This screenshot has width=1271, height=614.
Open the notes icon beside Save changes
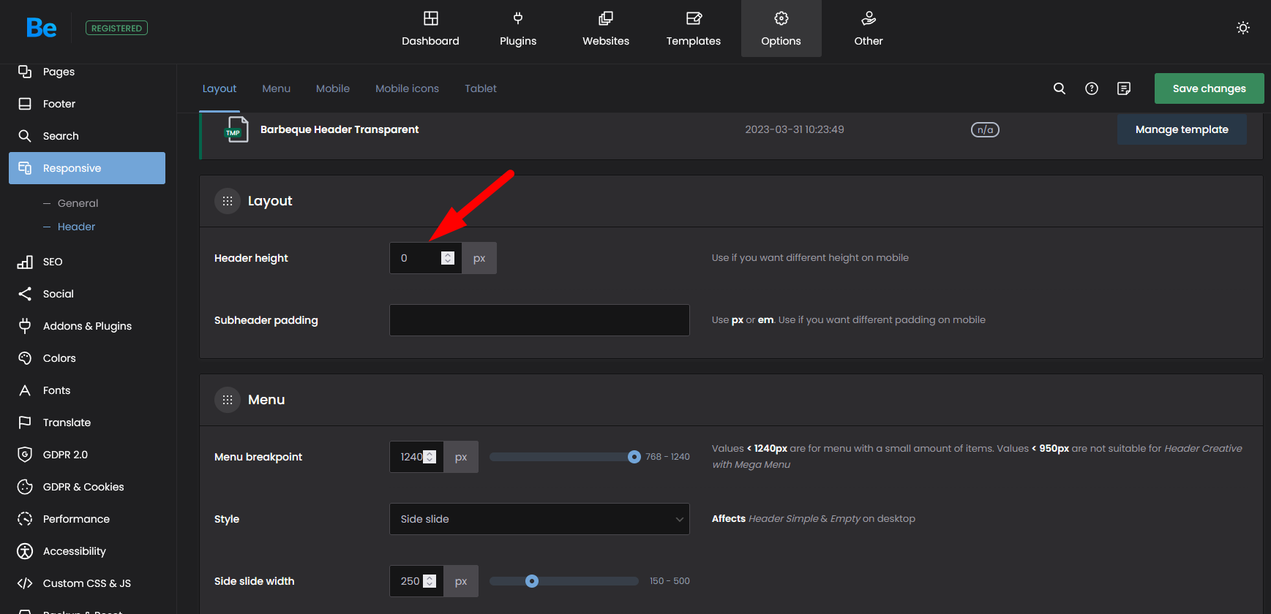coord(1123,88)
